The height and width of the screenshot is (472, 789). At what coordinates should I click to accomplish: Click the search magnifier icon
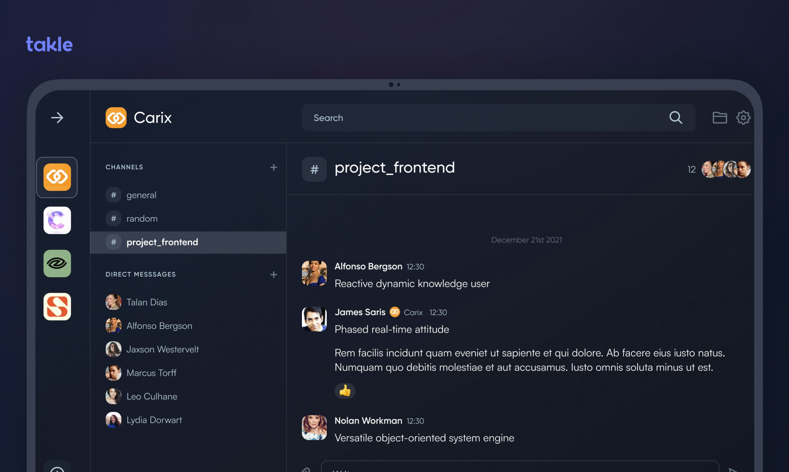pos(676,118)
